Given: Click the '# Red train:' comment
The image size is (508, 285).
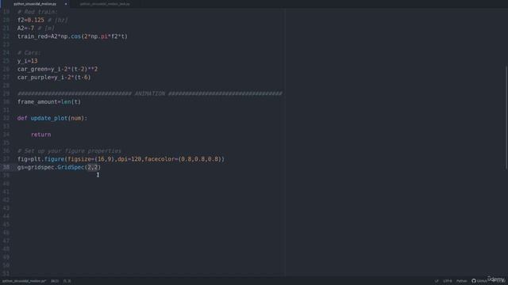Looking at the screenshot, I should [x=37, y=12].
